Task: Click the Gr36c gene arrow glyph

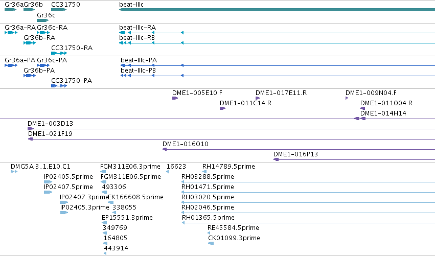Action: [43, 20]
